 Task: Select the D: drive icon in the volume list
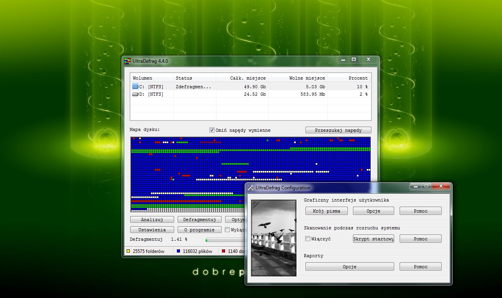click(x=135, y=94)
